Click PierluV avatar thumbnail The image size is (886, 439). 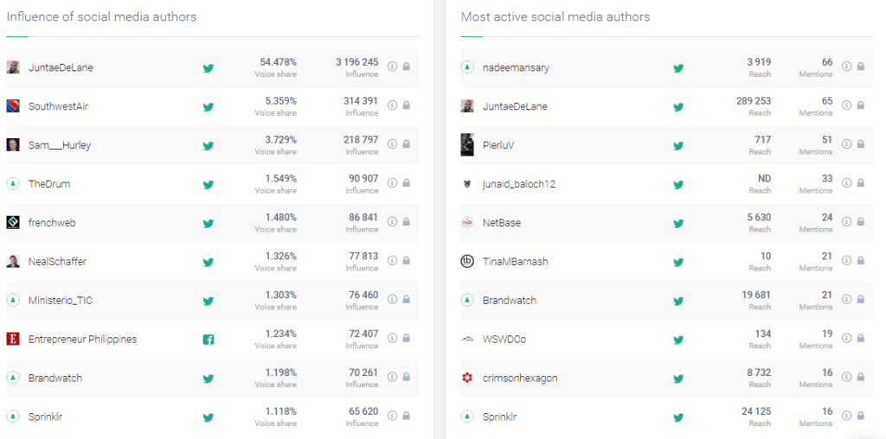[x=467, y=145]
